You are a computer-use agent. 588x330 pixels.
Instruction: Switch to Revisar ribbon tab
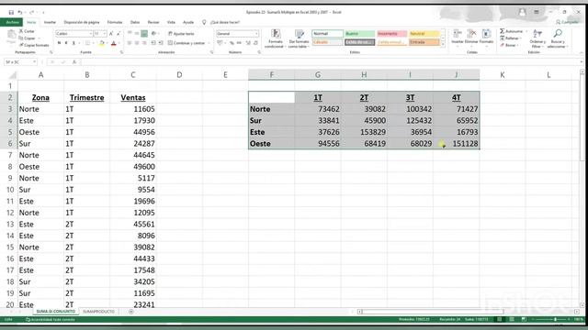click(153, 22)
